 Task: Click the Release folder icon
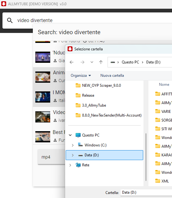pos(78,95)
